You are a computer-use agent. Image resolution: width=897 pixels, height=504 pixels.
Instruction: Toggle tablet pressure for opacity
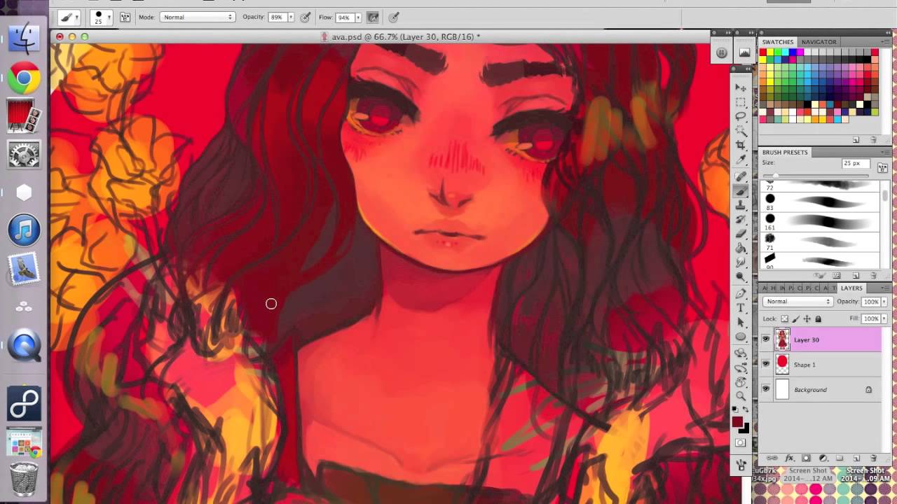click(x=306, y=17)
